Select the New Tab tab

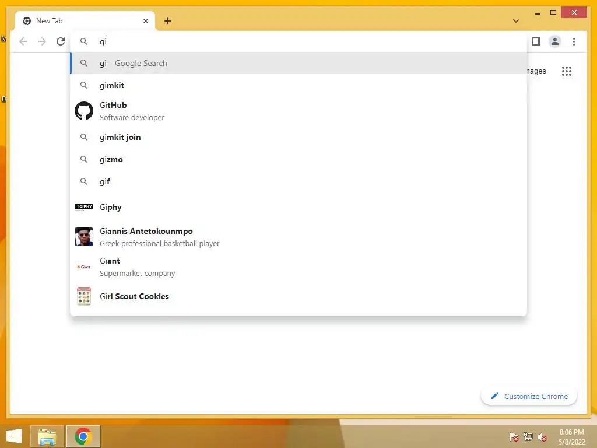[x=85, y=21]
